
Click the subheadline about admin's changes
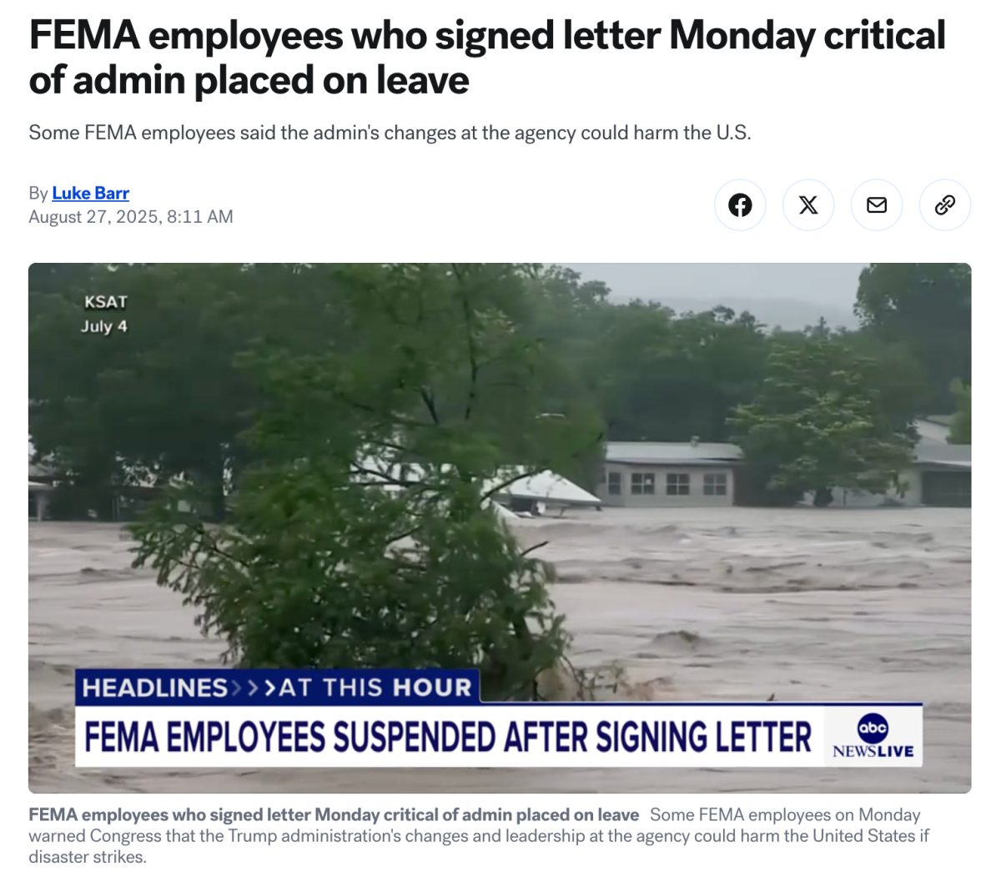tap(390, 133)
